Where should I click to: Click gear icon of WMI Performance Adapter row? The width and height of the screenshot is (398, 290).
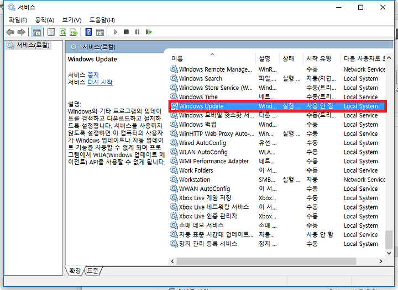click(x=174, y=161)
